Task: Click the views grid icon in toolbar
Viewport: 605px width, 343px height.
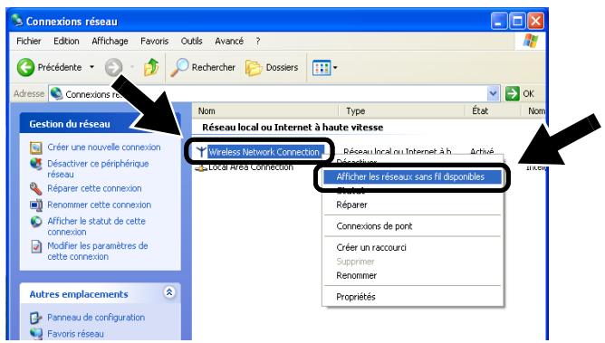Action: point(321,68)
